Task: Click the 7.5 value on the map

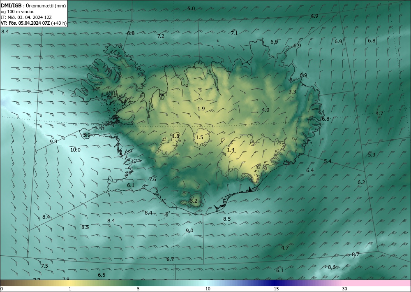Action: point(44,266)
